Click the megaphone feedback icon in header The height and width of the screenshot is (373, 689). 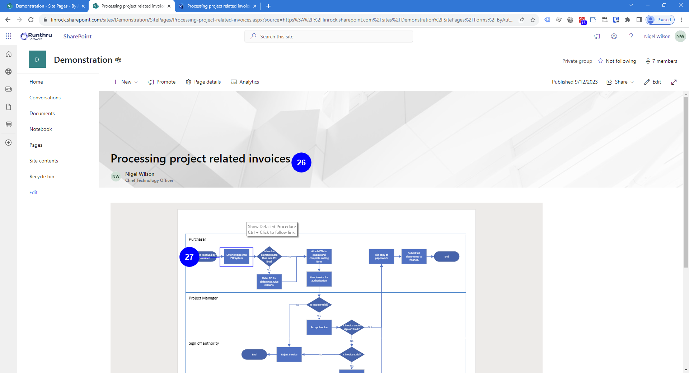pyautogui.click(x=597, y=36)
